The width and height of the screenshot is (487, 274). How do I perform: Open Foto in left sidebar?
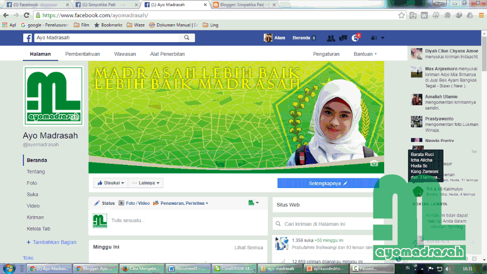click(32, 183)
